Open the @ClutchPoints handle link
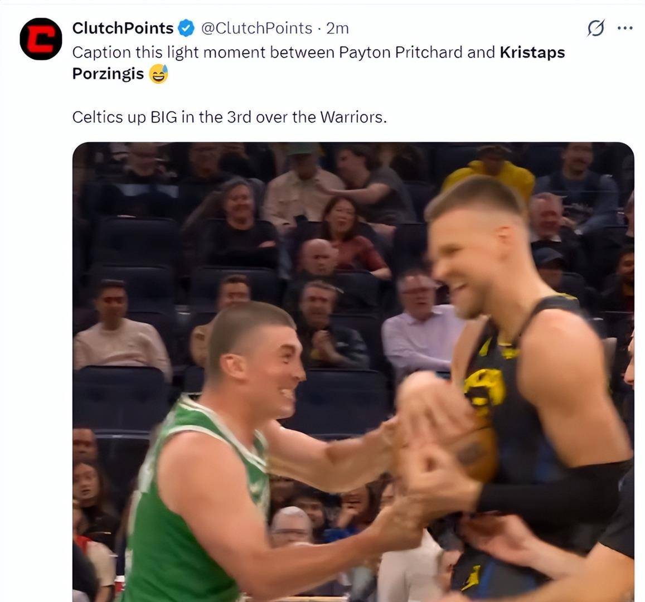 click(256, 28)
